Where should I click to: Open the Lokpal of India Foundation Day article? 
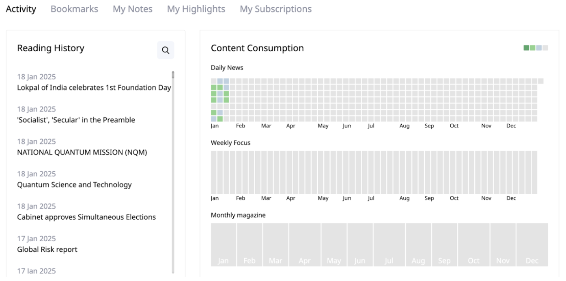point(94,88)
